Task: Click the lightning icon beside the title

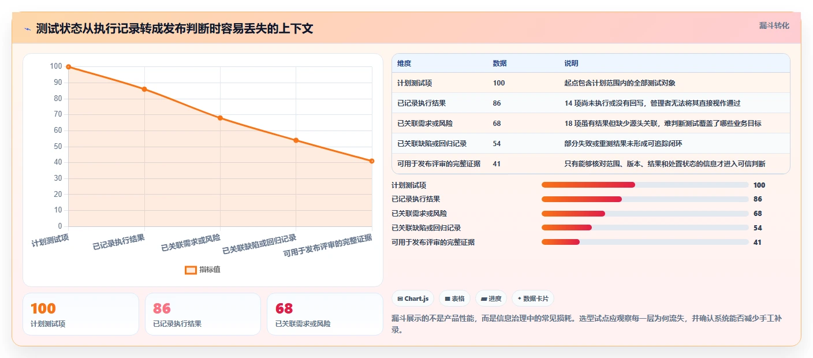Action: point(27,29)
